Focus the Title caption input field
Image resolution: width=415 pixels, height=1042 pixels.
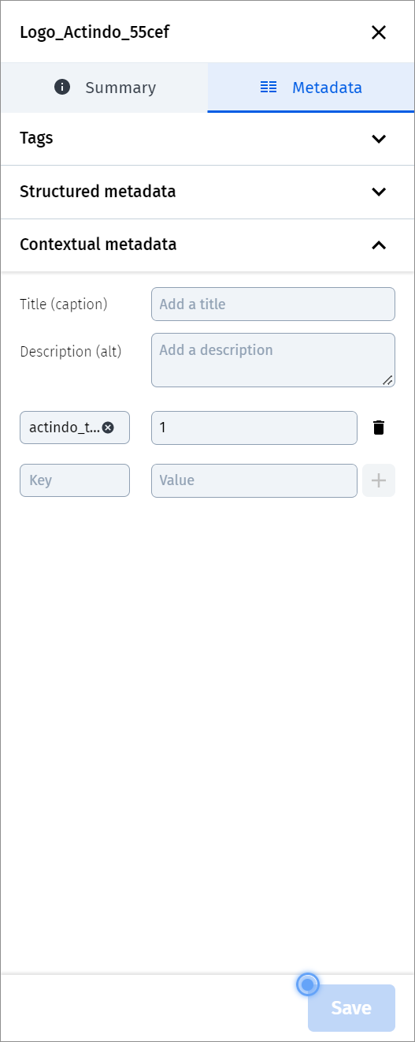pos(273,304)
